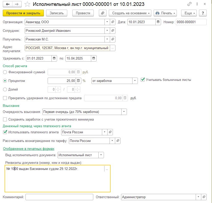Expand the от заработка base dropdown

pyautogui.click(x=135, y=81)
